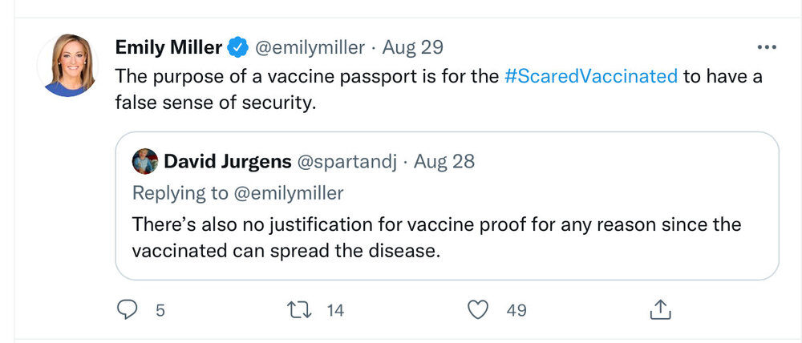This screenshot has height=343, width=802.
Task: Click the Emily Miller display name
Action: point(168,47)
